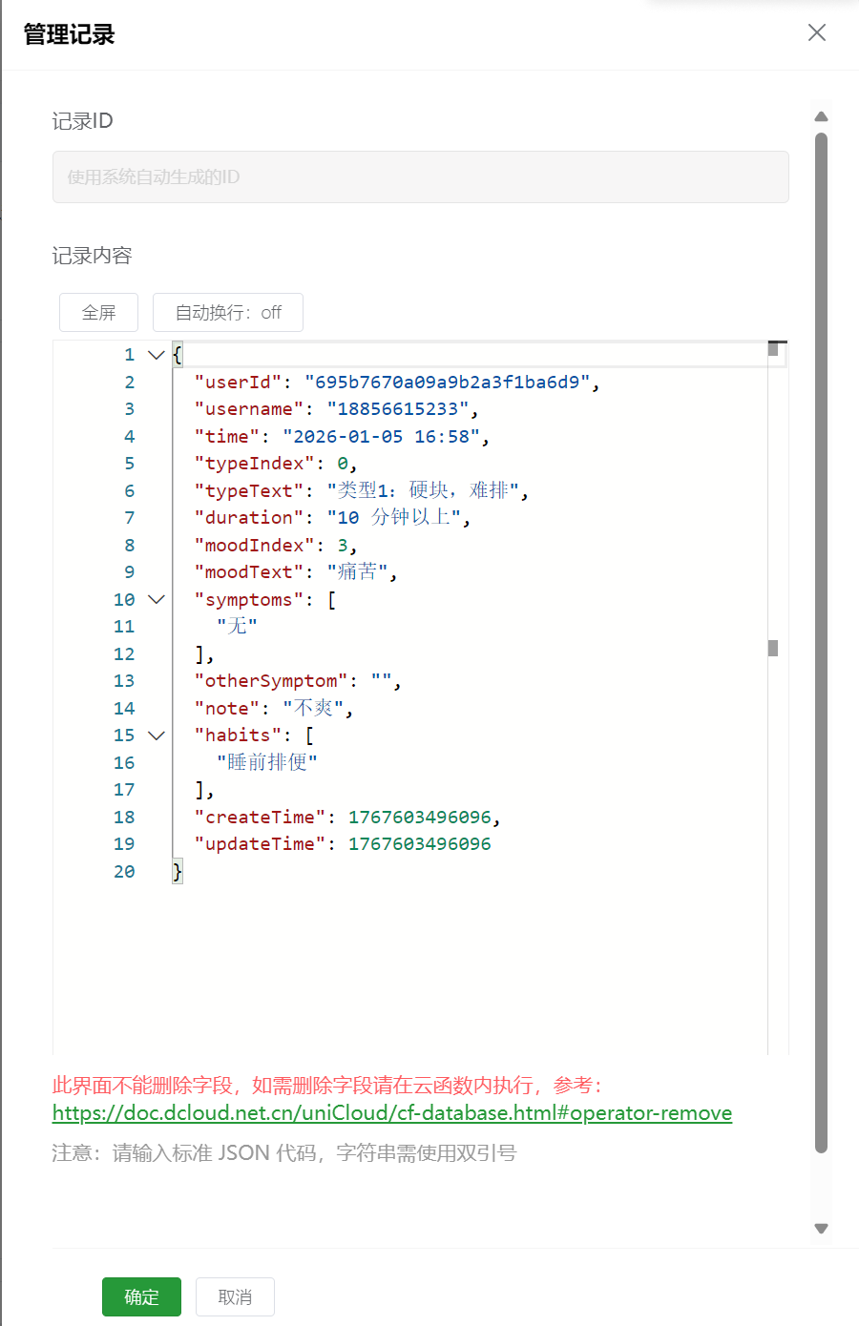859x1326 pixels.
Task: Click the closing brace on line 20
Action: (x=178, y=871)
